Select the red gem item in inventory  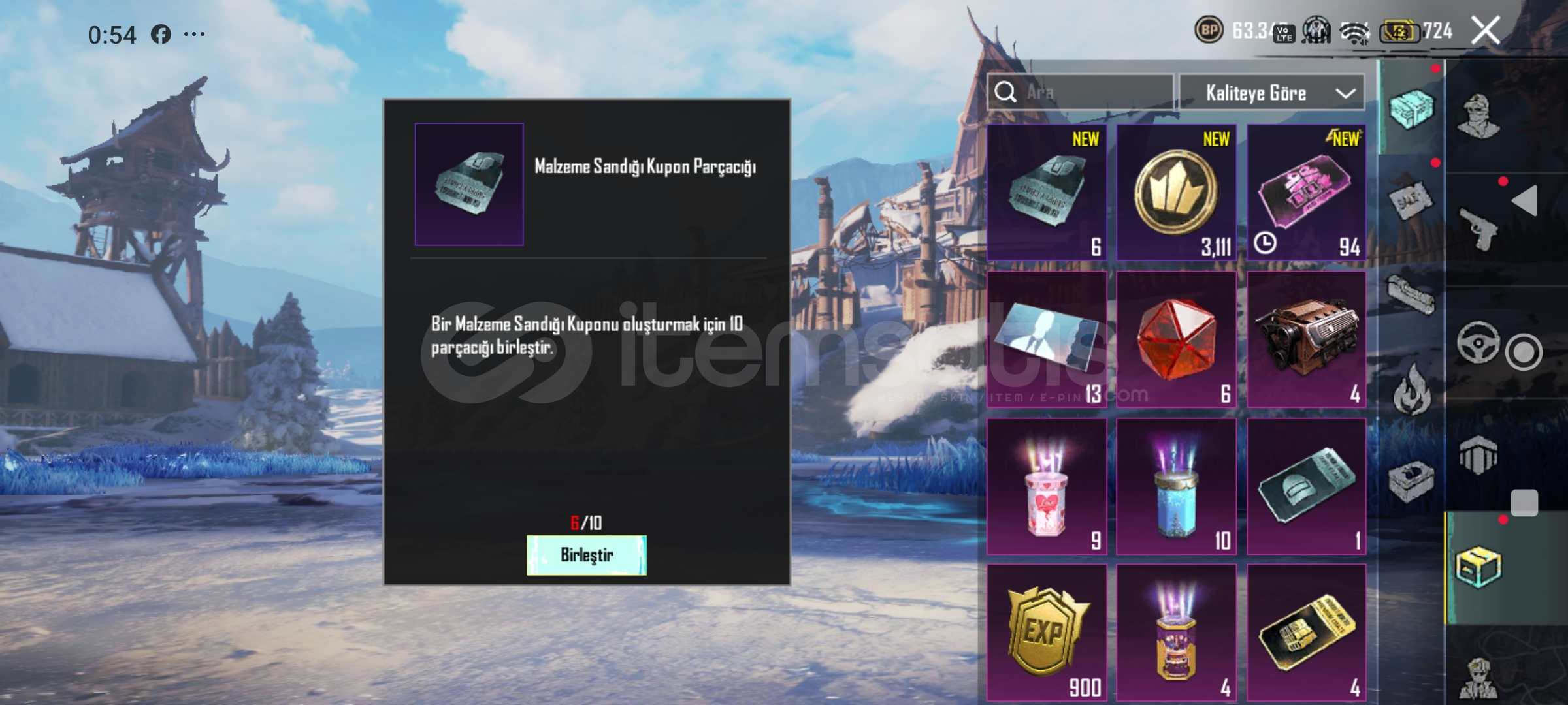1176,339
